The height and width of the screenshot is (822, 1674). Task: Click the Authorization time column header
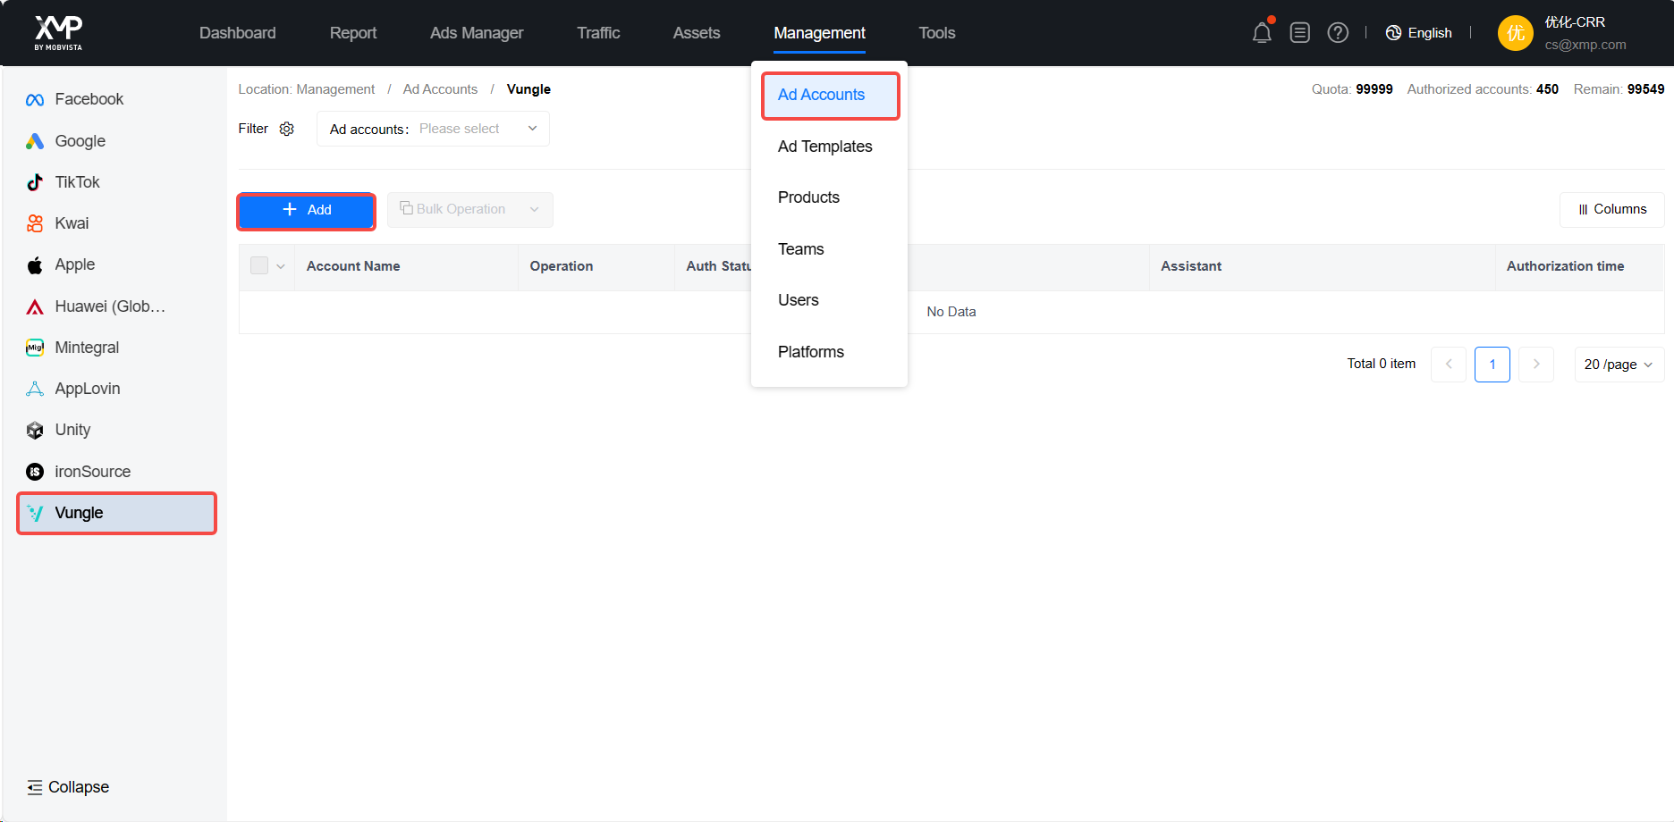click(x=1565, y=266)
